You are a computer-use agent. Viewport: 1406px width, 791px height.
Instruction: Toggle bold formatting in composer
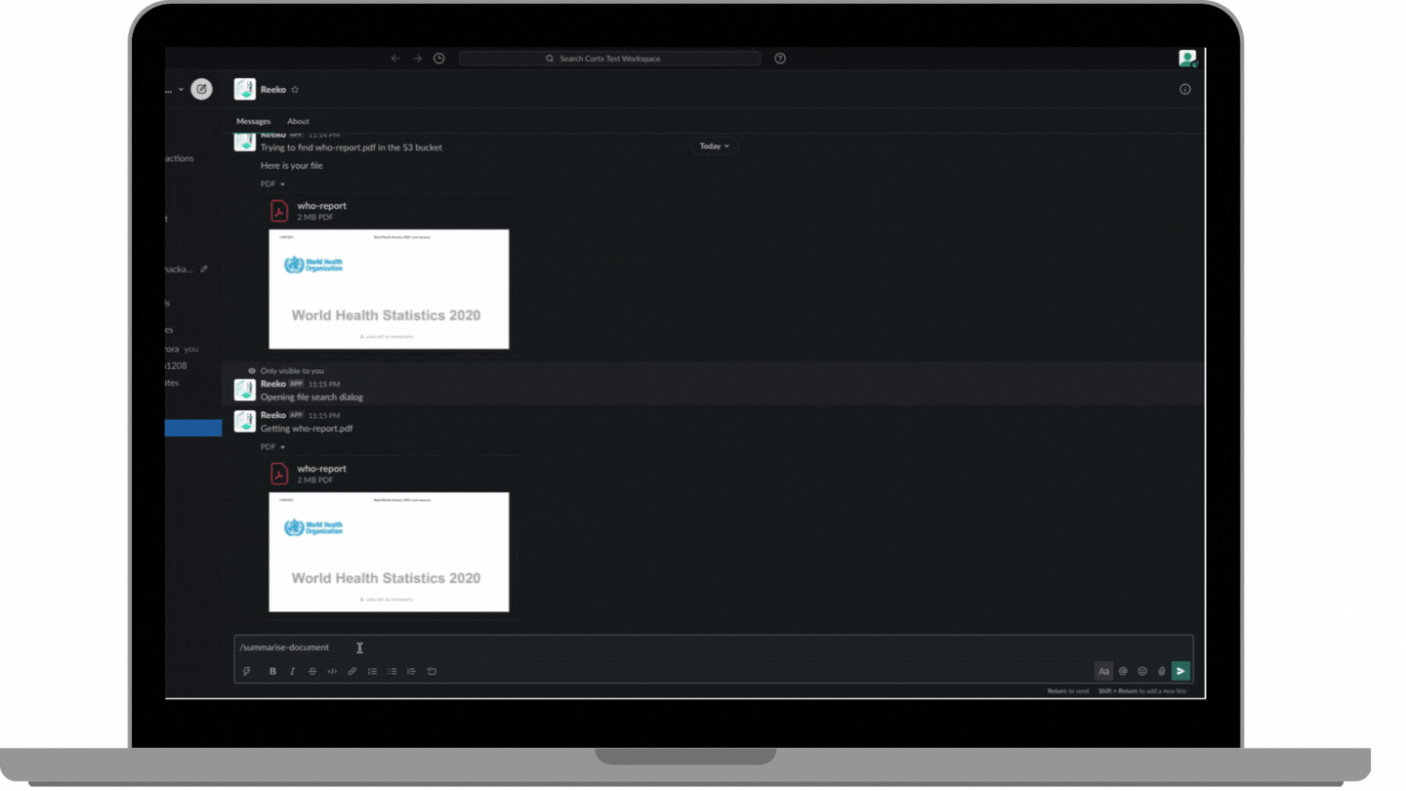pos(272,672)
